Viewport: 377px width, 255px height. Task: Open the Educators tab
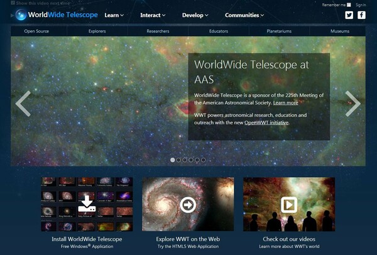click(x=219, y=31)
